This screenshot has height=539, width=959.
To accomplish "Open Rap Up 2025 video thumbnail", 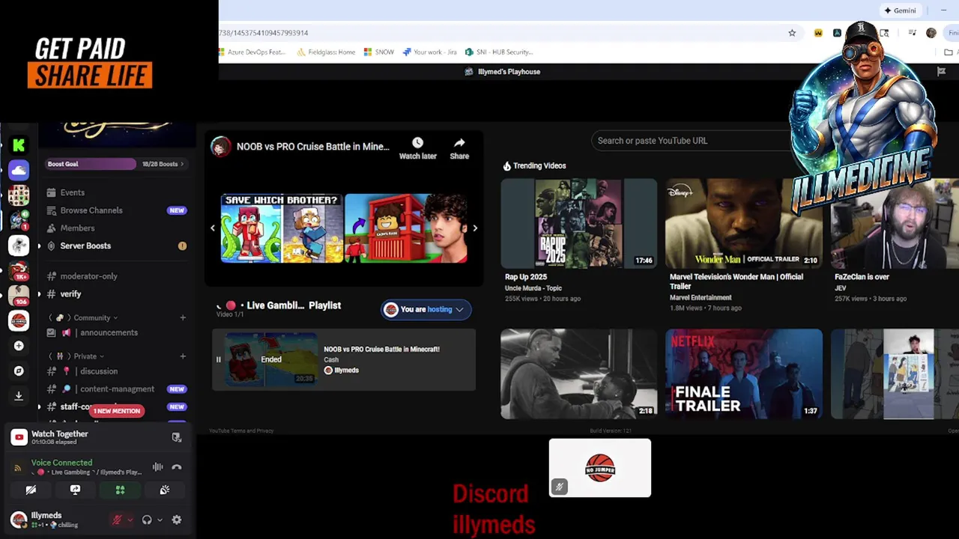I will [578, 223].
